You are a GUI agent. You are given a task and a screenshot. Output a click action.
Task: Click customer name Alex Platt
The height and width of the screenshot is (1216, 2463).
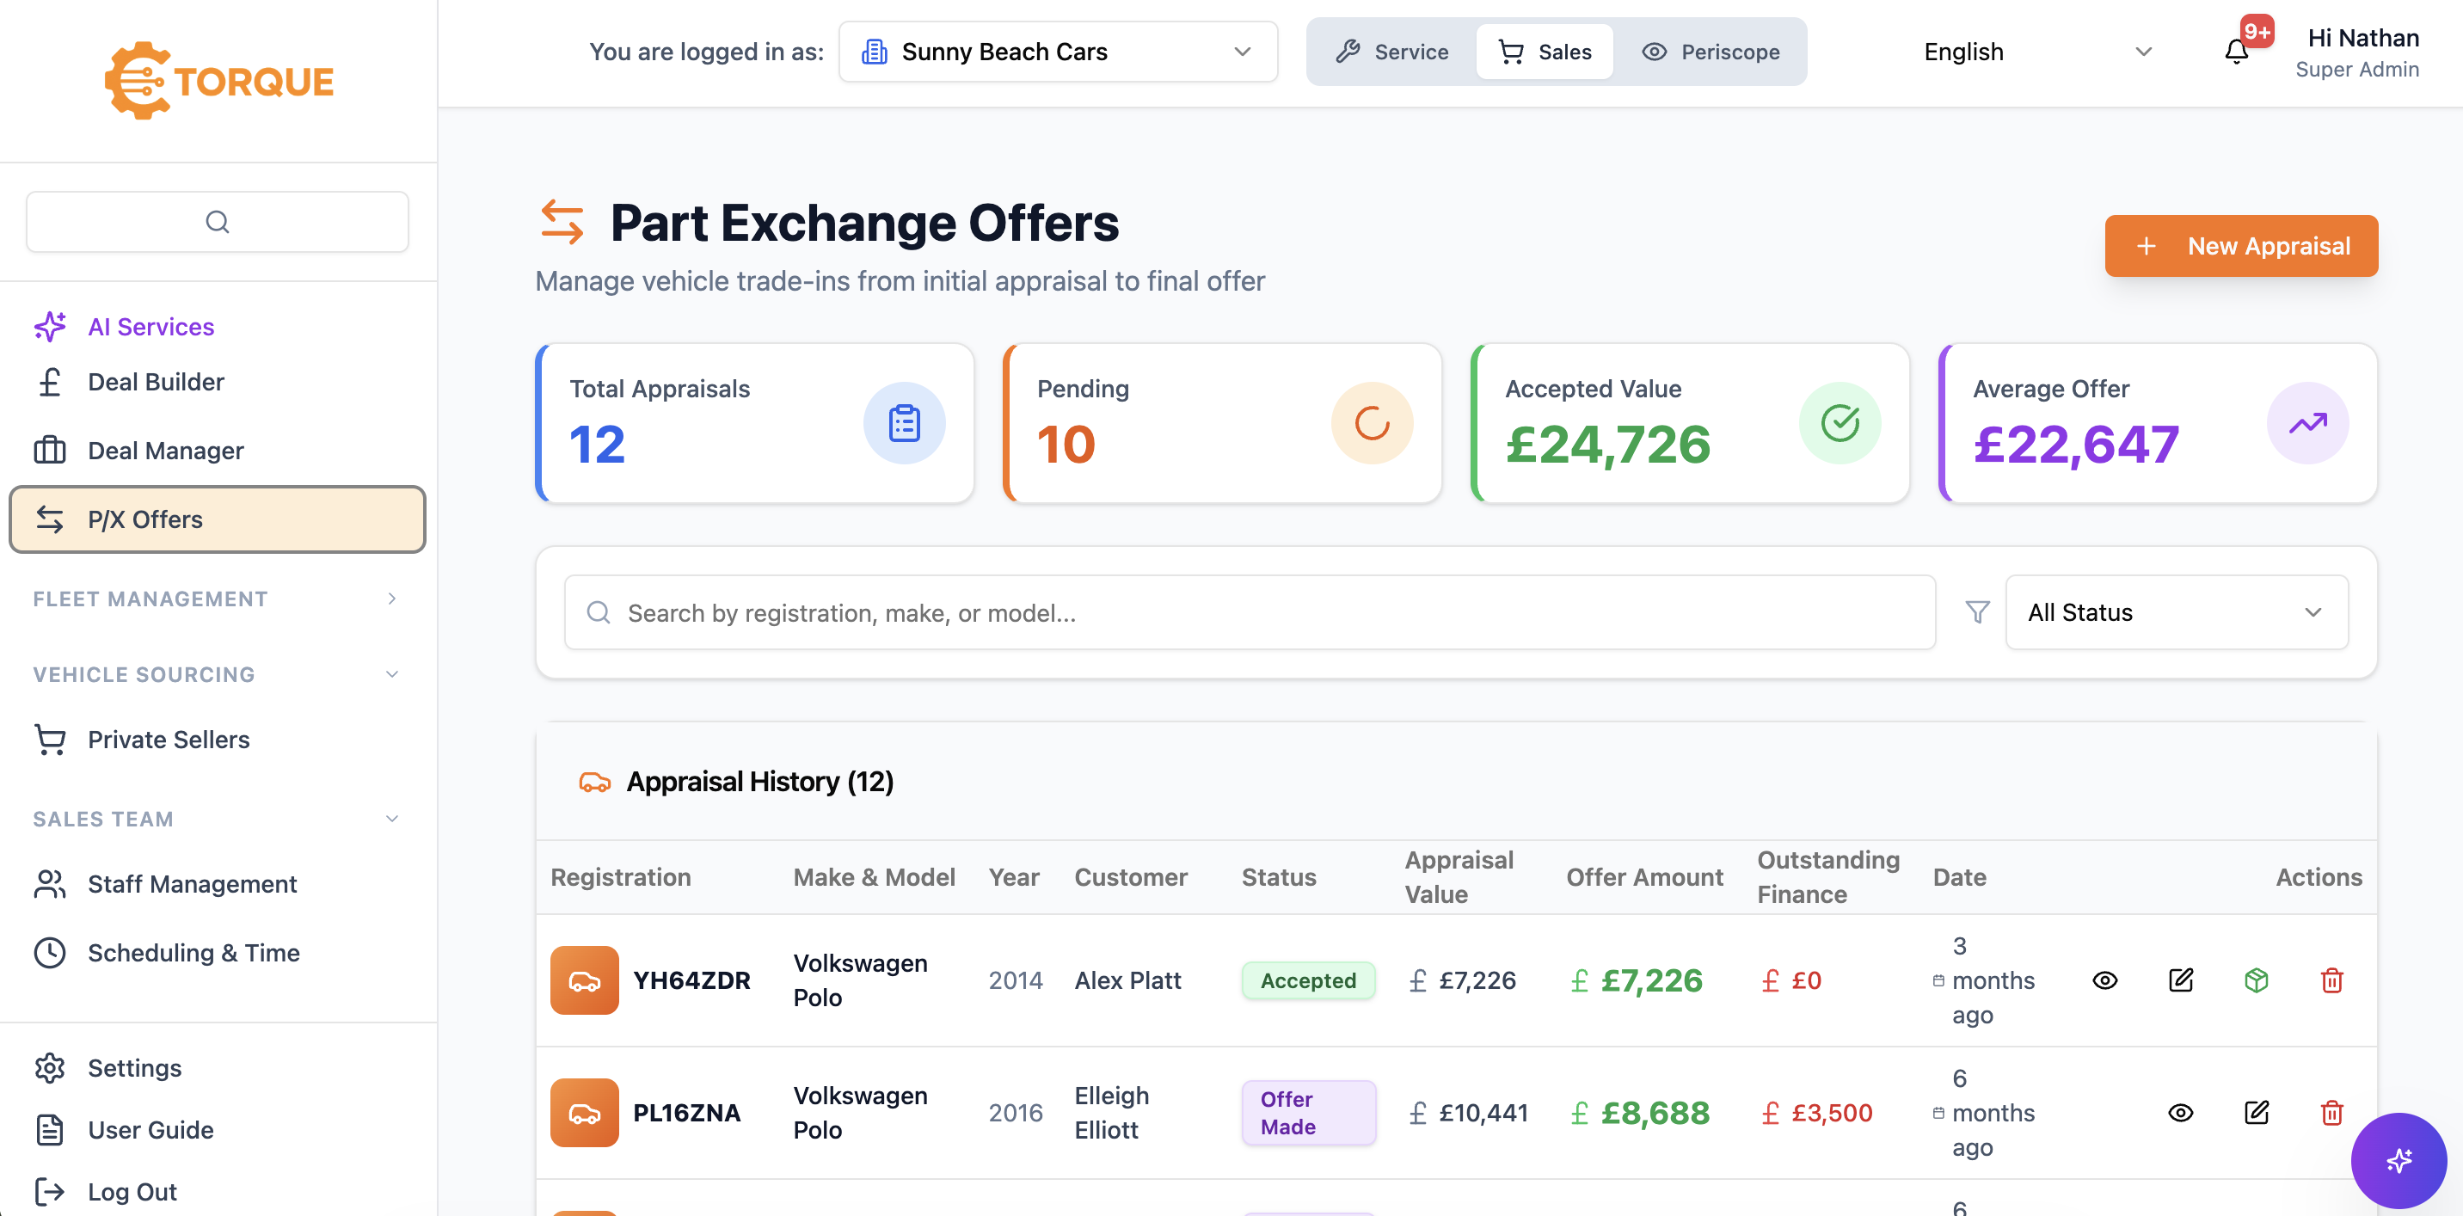[1127, 981]
